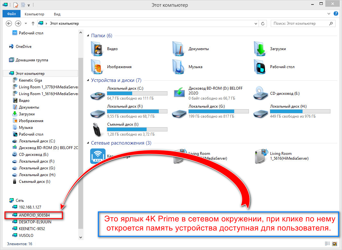Image resolution: width=342 pixels, height=250 pixels.
Task: Go up one level with up arrow
Action: pos(33,23)
